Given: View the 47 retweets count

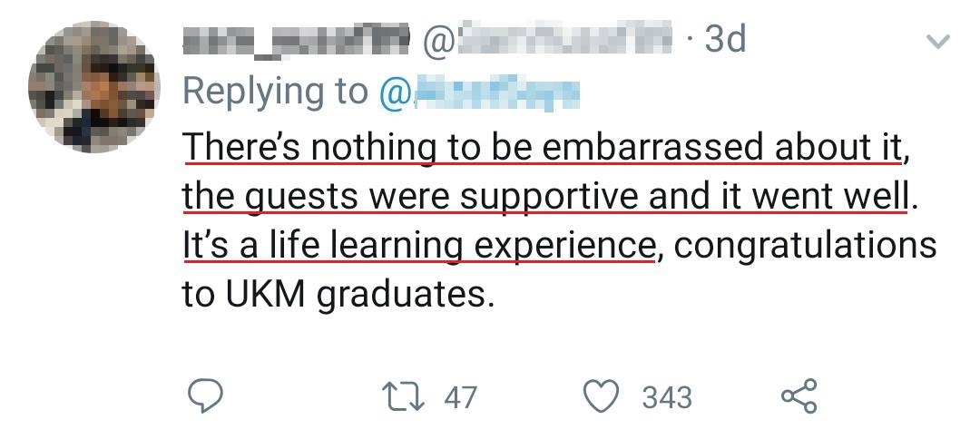Looking at the screenshot, I should (461, 396).
